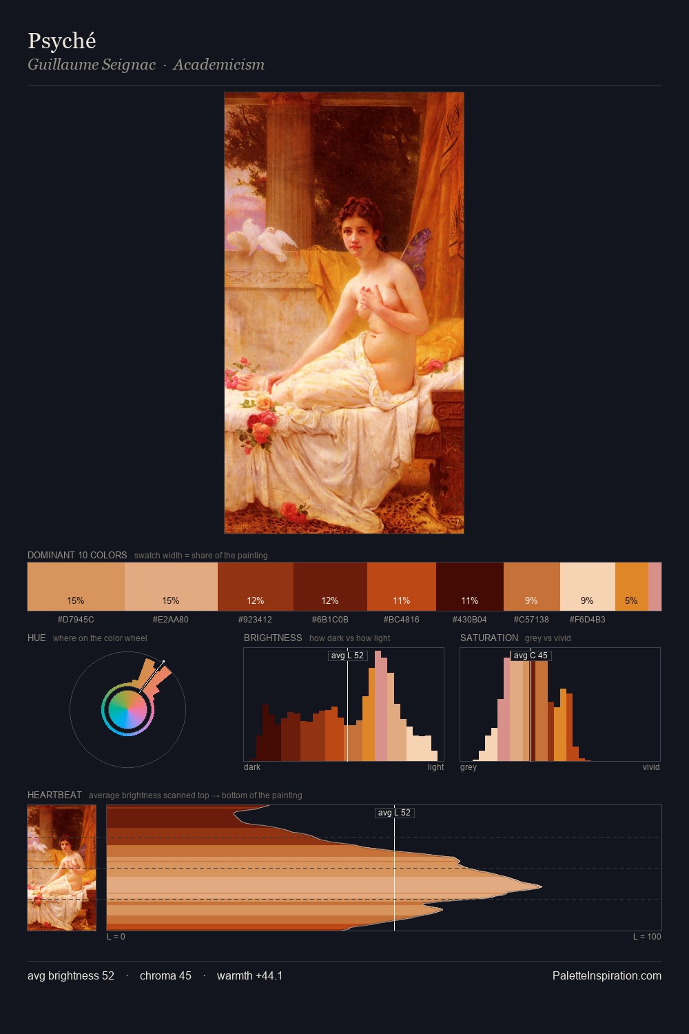Click the 'L = 0' axis label
This screenshot has height=1034, width=689.
116,937
